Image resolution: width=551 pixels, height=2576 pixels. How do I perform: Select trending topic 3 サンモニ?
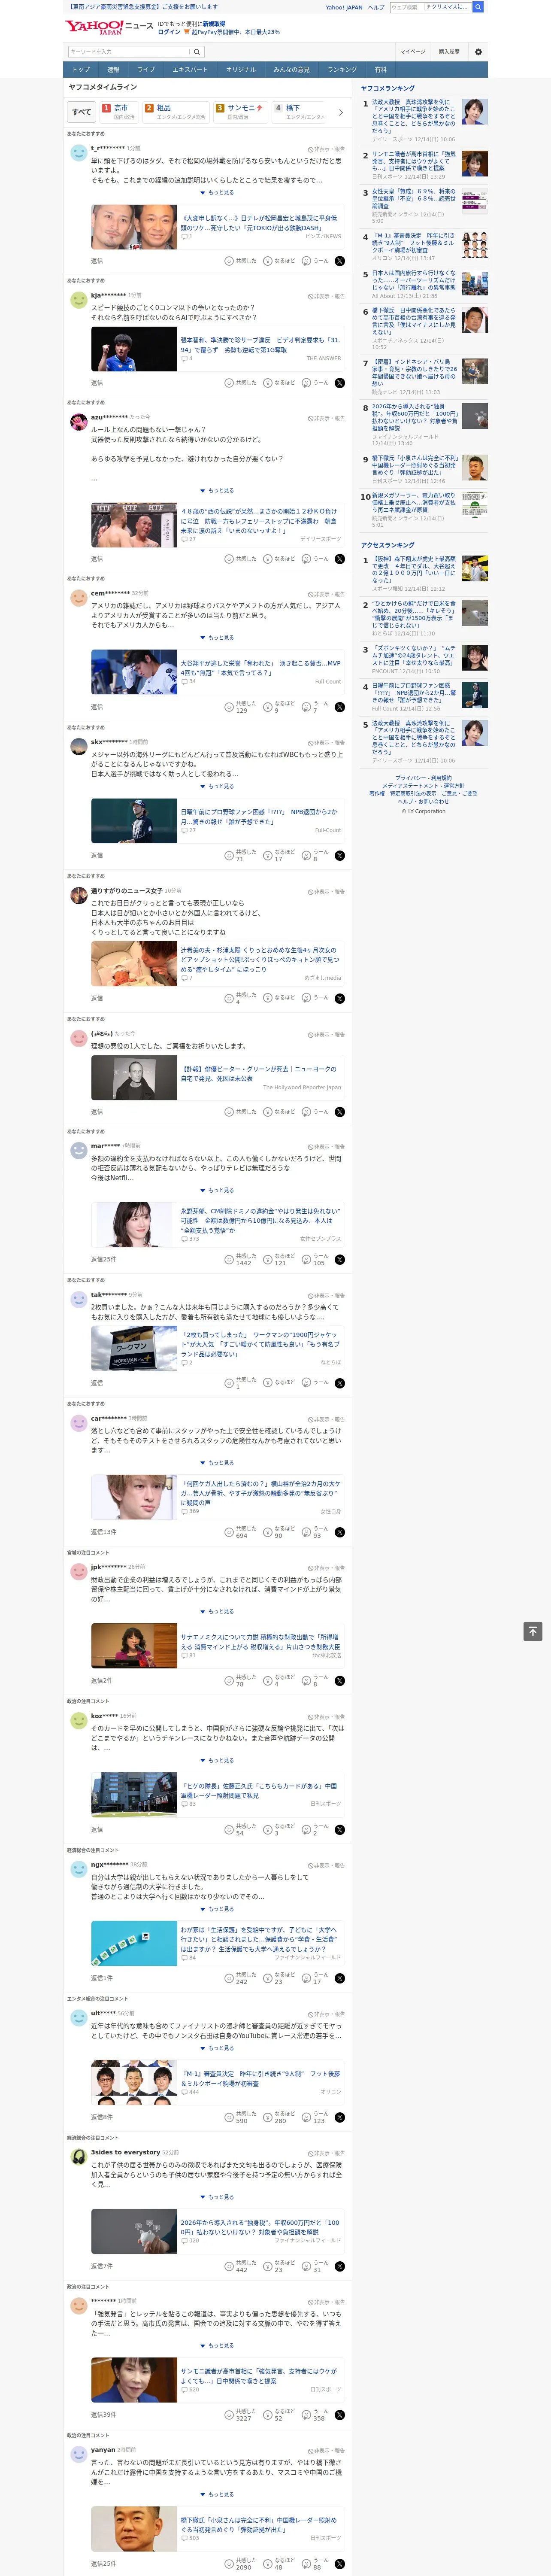click(240, 112)
